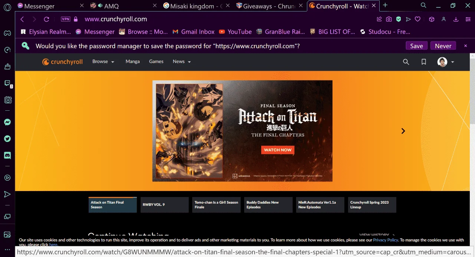Open the Crunchyroll watchlist bookmark icon

click(x=424, y=62)
